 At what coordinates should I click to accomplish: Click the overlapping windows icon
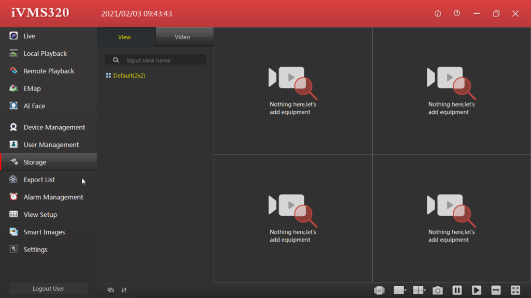110,290
